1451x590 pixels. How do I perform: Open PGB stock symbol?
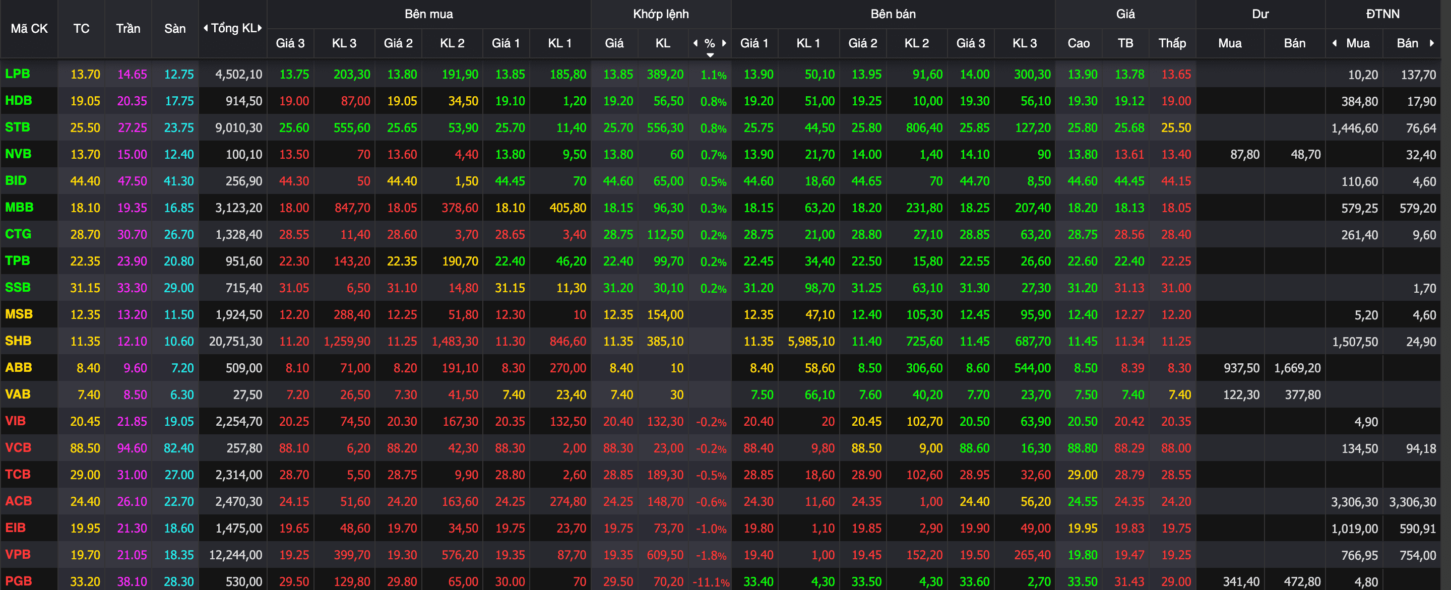(x=19, y=581)
